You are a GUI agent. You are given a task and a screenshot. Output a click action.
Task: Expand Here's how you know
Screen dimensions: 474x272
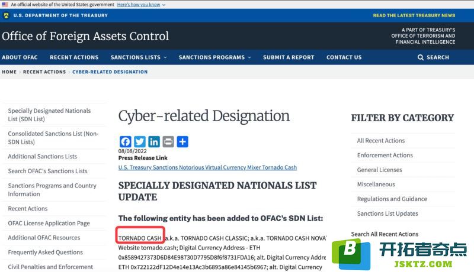(x=141, y=5)
